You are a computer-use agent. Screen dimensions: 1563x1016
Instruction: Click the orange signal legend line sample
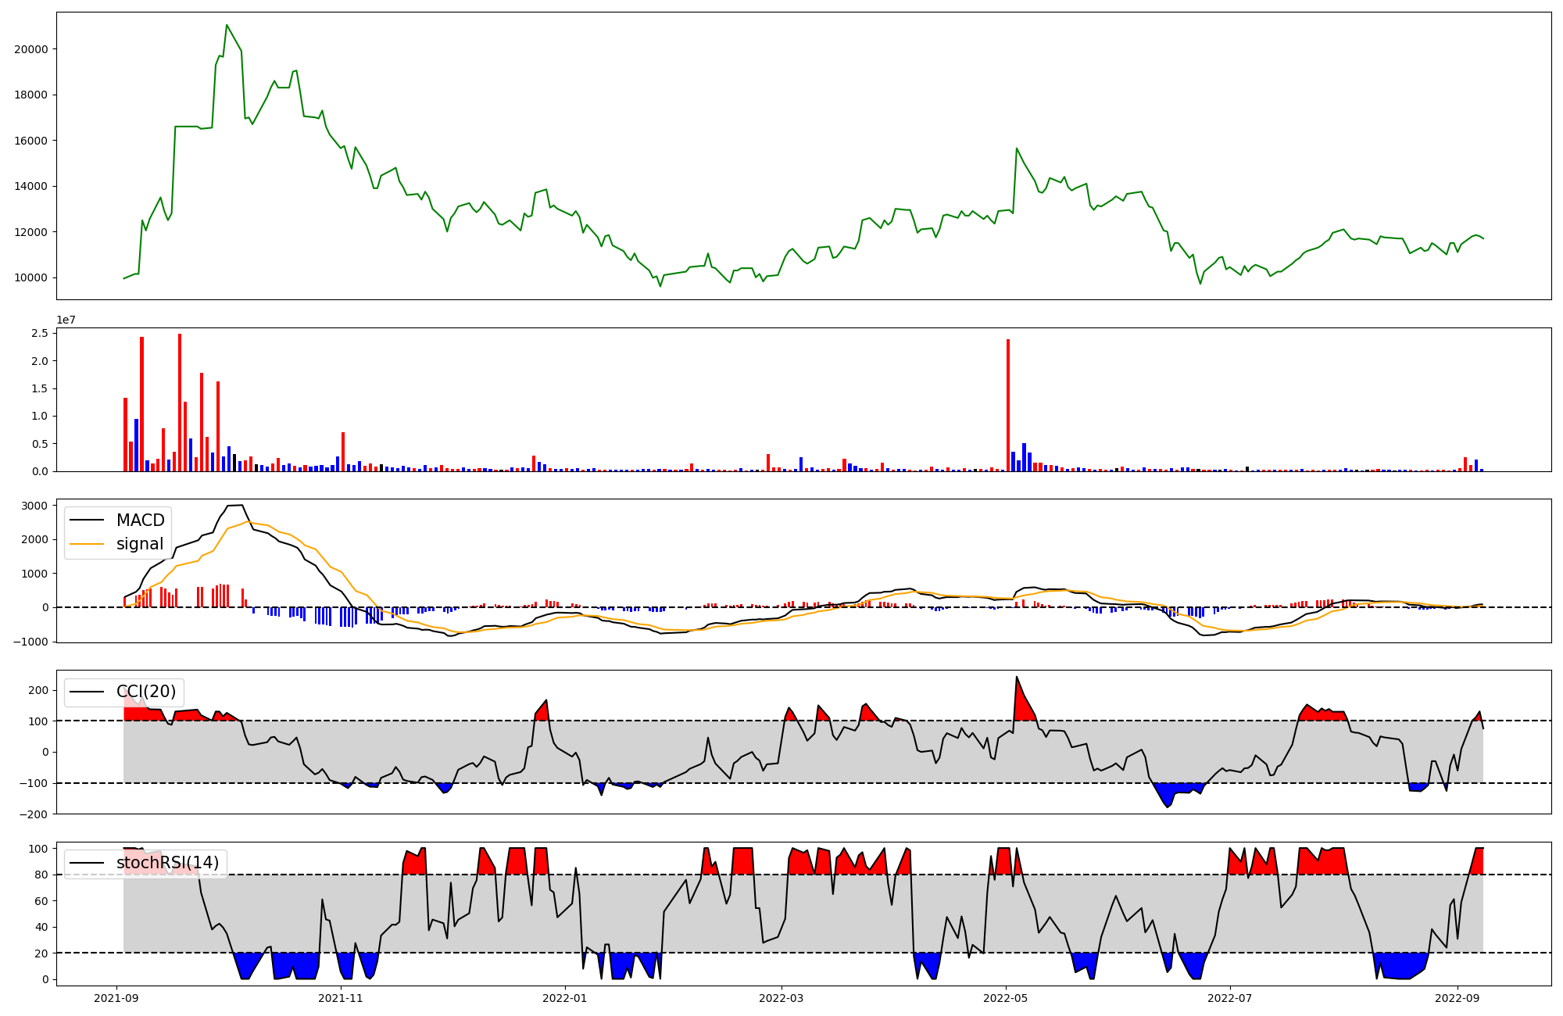(87, 544)
